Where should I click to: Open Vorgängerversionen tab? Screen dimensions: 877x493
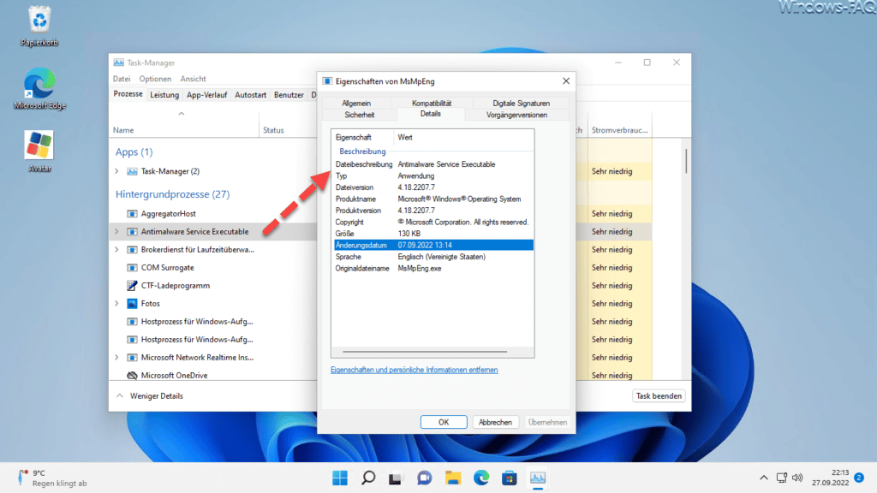pyautogui.click(x=516, y=115)
